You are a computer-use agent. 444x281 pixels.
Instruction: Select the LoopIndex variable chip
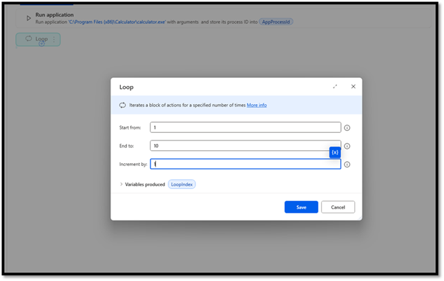[182, 185]
